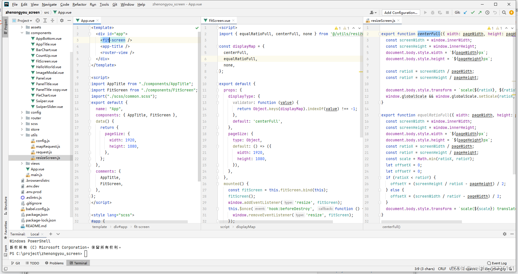Click the Git update project arrow

point(465,12)
